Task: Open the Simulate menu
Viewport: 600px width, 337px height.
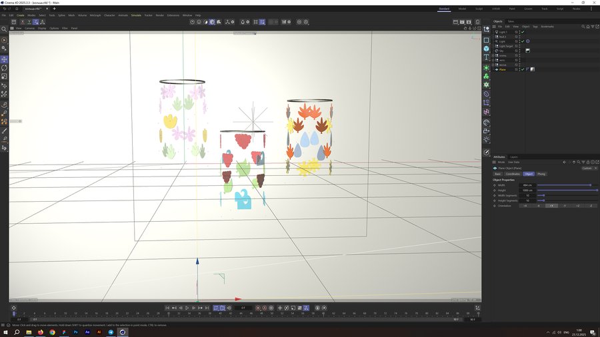Action: tap(136, 15)
